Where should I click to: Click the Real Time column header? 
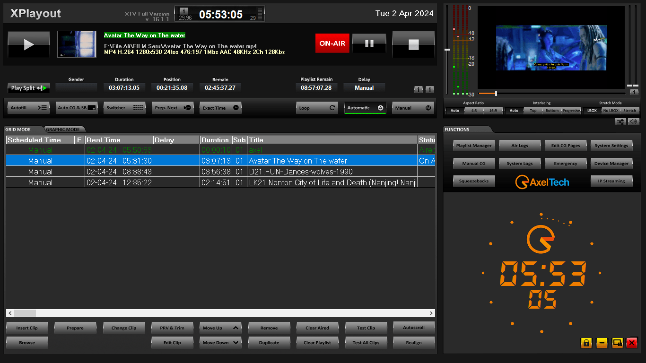(x=119, y=140)
